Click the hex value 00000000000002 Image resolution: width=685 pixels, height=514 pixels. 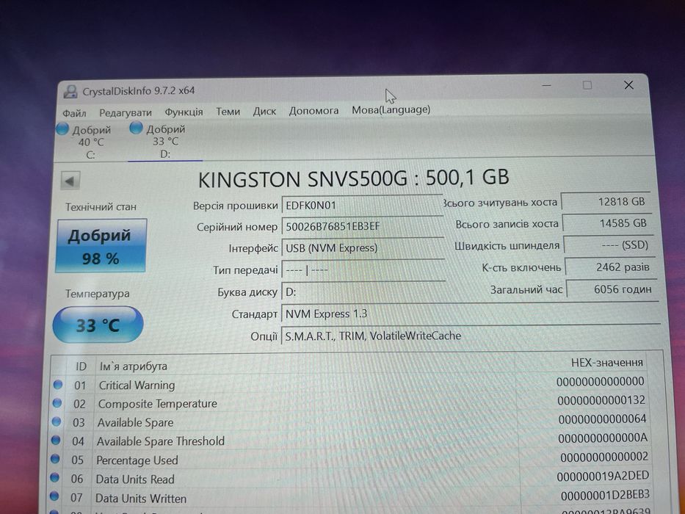[x=604, y=457]
